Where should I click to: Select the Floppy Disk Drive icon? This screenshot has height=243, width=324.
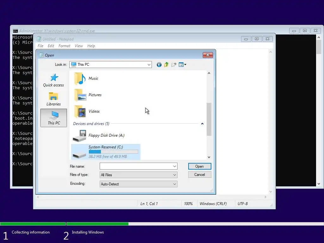[x=79, y=136]
